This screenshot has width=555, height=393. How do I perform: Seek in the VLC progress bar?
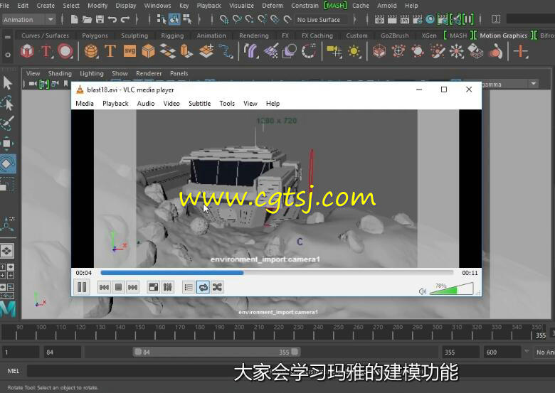click(277, 272)
